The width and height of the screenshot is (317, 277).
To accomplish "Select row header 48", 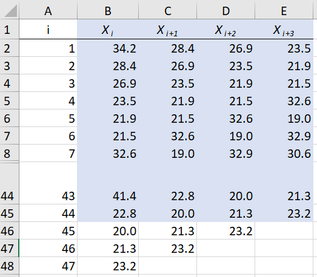I will tap(10, 266).
